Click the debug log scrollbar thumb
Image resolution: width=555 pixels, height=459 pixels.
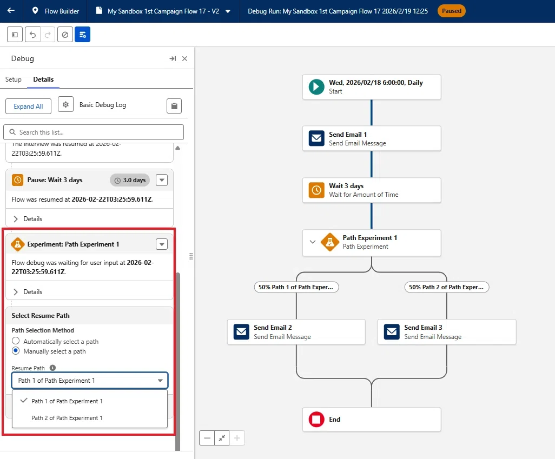pyautogui.click(x=177, y=361)
